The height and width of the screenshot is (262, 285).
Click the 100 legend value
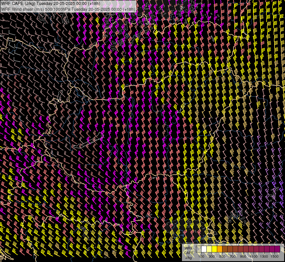pyautogui.click(x=201, y=256)
